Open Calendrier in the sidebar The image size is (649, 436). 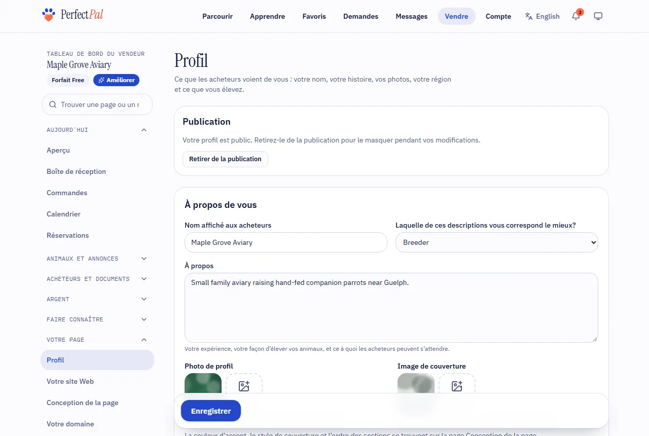click(x=97, y=214)
